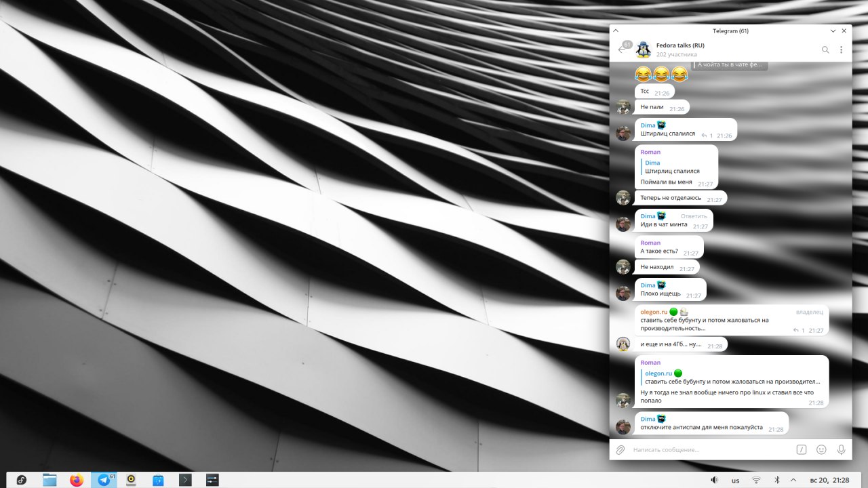
Task: Open Dima's avatar beside 'отключите антиспам' message
Action: click(x=623, y=427)
